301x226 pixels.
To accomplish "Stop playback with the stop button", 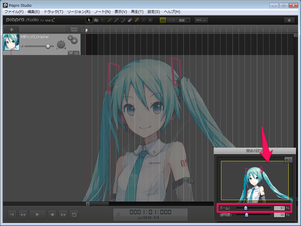I will 52,215.
